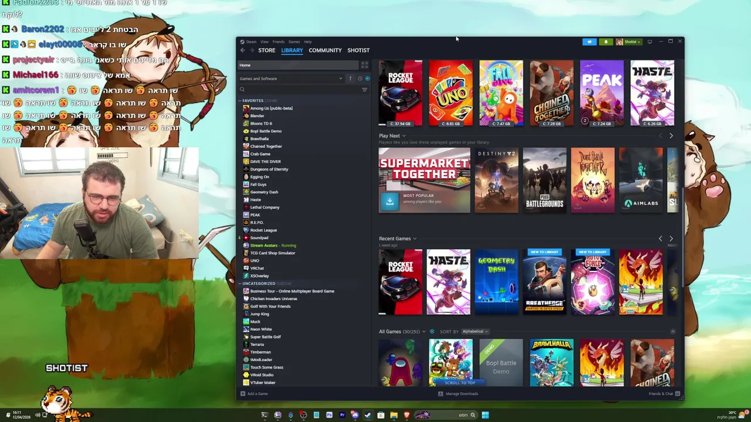Image resolution: width=751 pixels, height=422 pixels.
Task: Open Games and Software dropdown
Action: tap(291, 79)
